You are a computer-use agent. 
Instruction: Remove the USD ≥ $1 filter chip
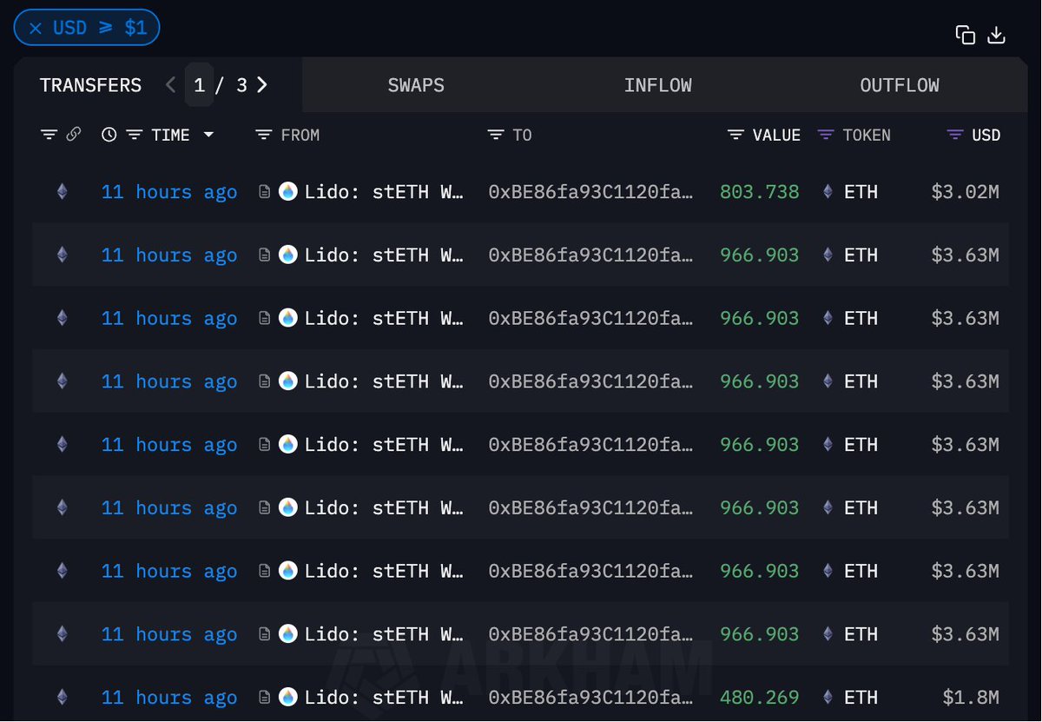[x=36, y=28]
